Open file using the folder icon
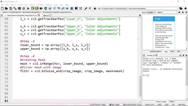 pyautogui.click(x=6, y=9)
